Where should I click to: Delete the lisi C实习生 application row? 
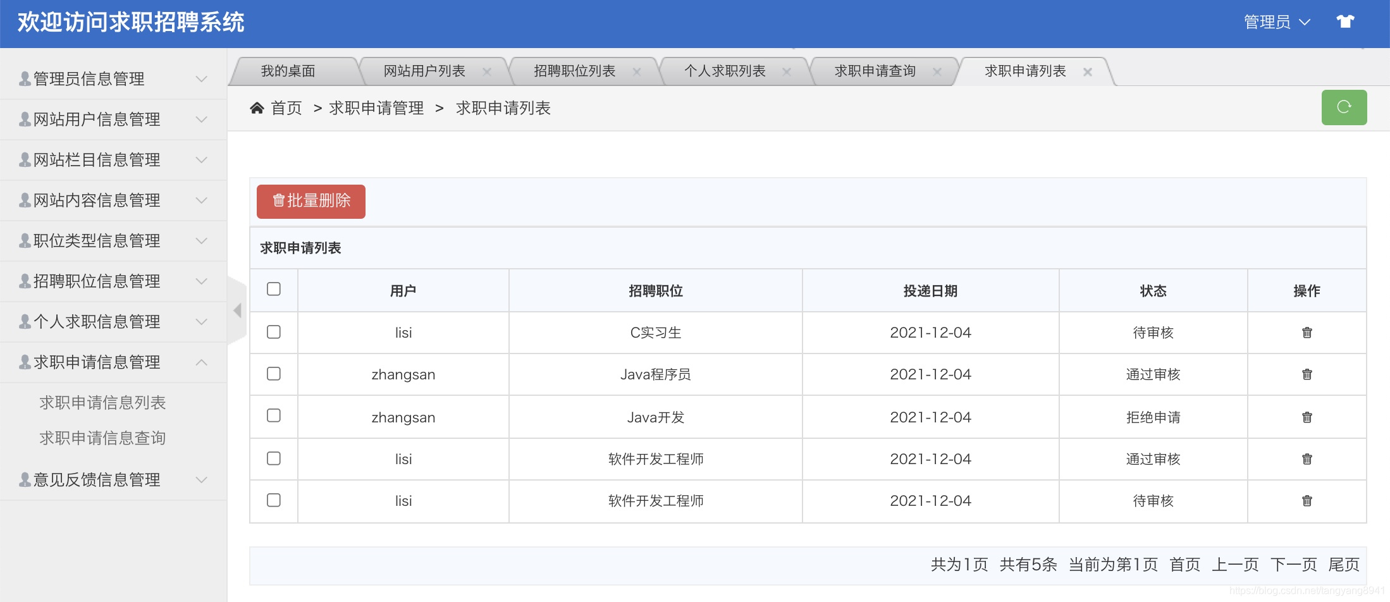click(x=1307, y=333)
